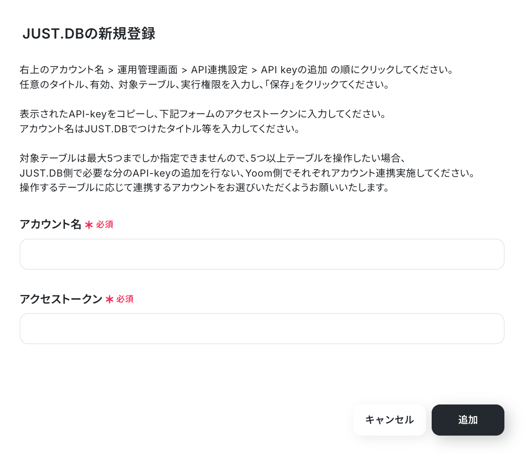Click the line starting 操作するテーブルに応じて

pyautogui.click(x=205, y=188)
